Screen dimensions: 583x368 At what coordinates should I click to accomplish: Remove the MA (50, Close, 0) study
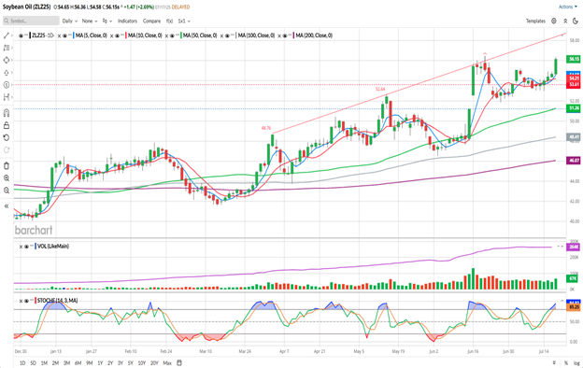pos(166,35)
